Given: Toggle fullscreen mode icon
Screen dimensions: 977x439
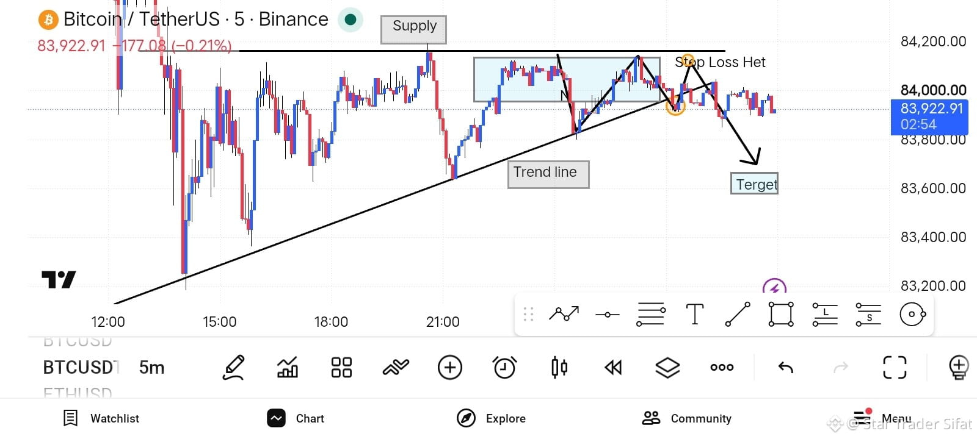Looking at the screenshot, I should coord(895,368).
